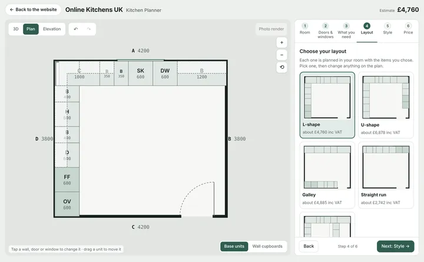Screen dimensions: 424x262
Task: Click wall label A 4200
Action: click(140, 51)
